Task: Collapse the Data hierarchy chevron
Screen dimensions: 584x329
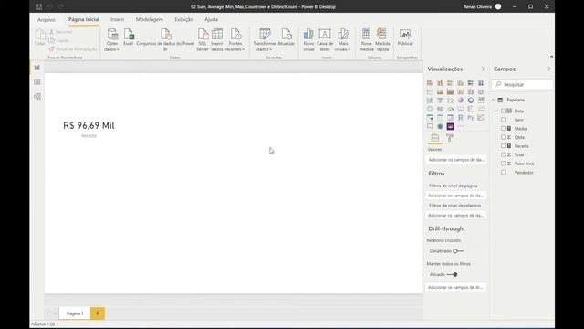Action: [496, 111]
